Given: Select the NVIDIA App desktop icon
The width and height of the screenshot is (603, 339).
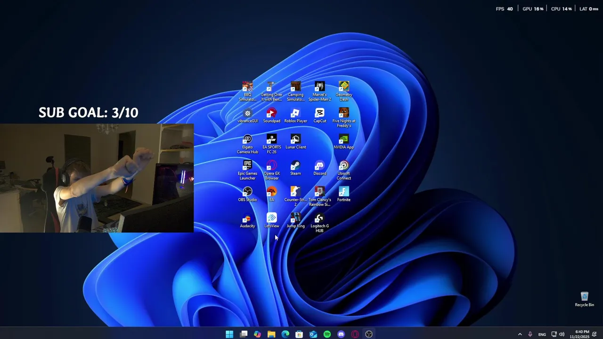Looking at the screenshot, I should click(x=344, y=142).
